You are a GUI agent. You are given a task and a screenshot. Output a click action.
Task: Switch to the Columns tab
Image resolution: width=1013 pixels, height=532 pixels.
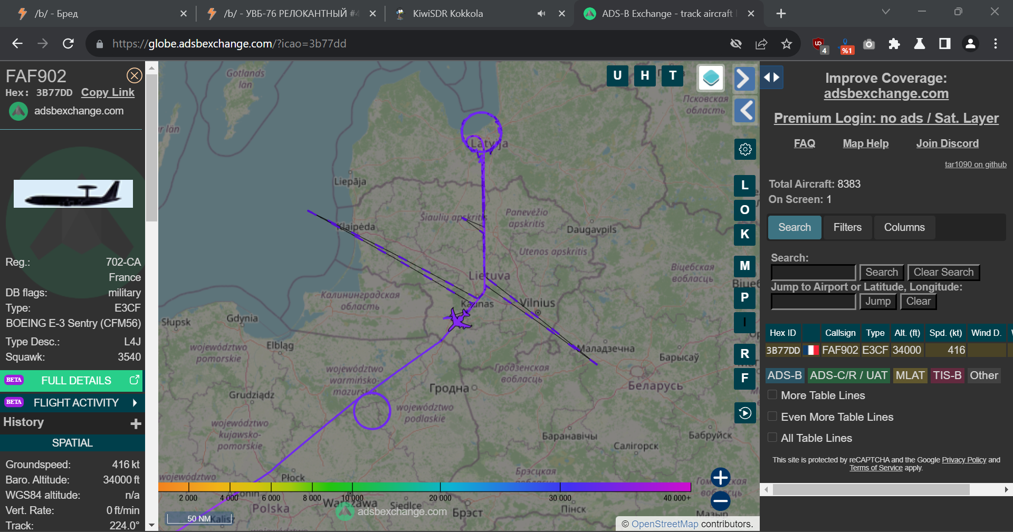click(x=904, y=227)
